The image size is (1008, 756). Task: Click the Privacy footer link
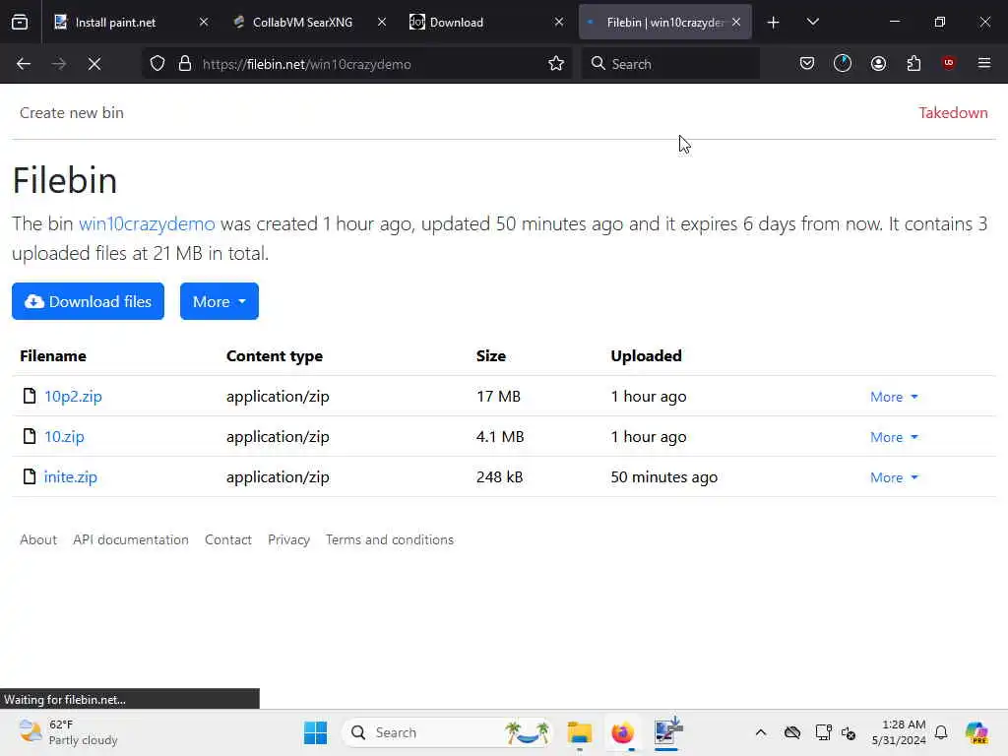tap(288, 539)
